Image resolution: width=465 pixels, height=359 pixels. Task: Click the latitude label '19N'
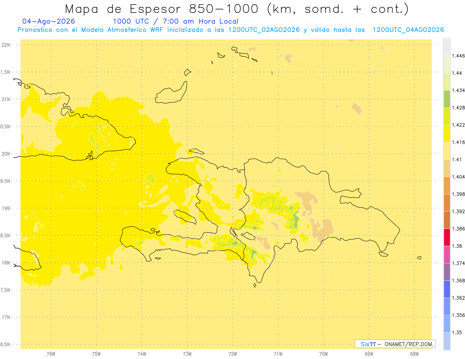coord(5,208)
